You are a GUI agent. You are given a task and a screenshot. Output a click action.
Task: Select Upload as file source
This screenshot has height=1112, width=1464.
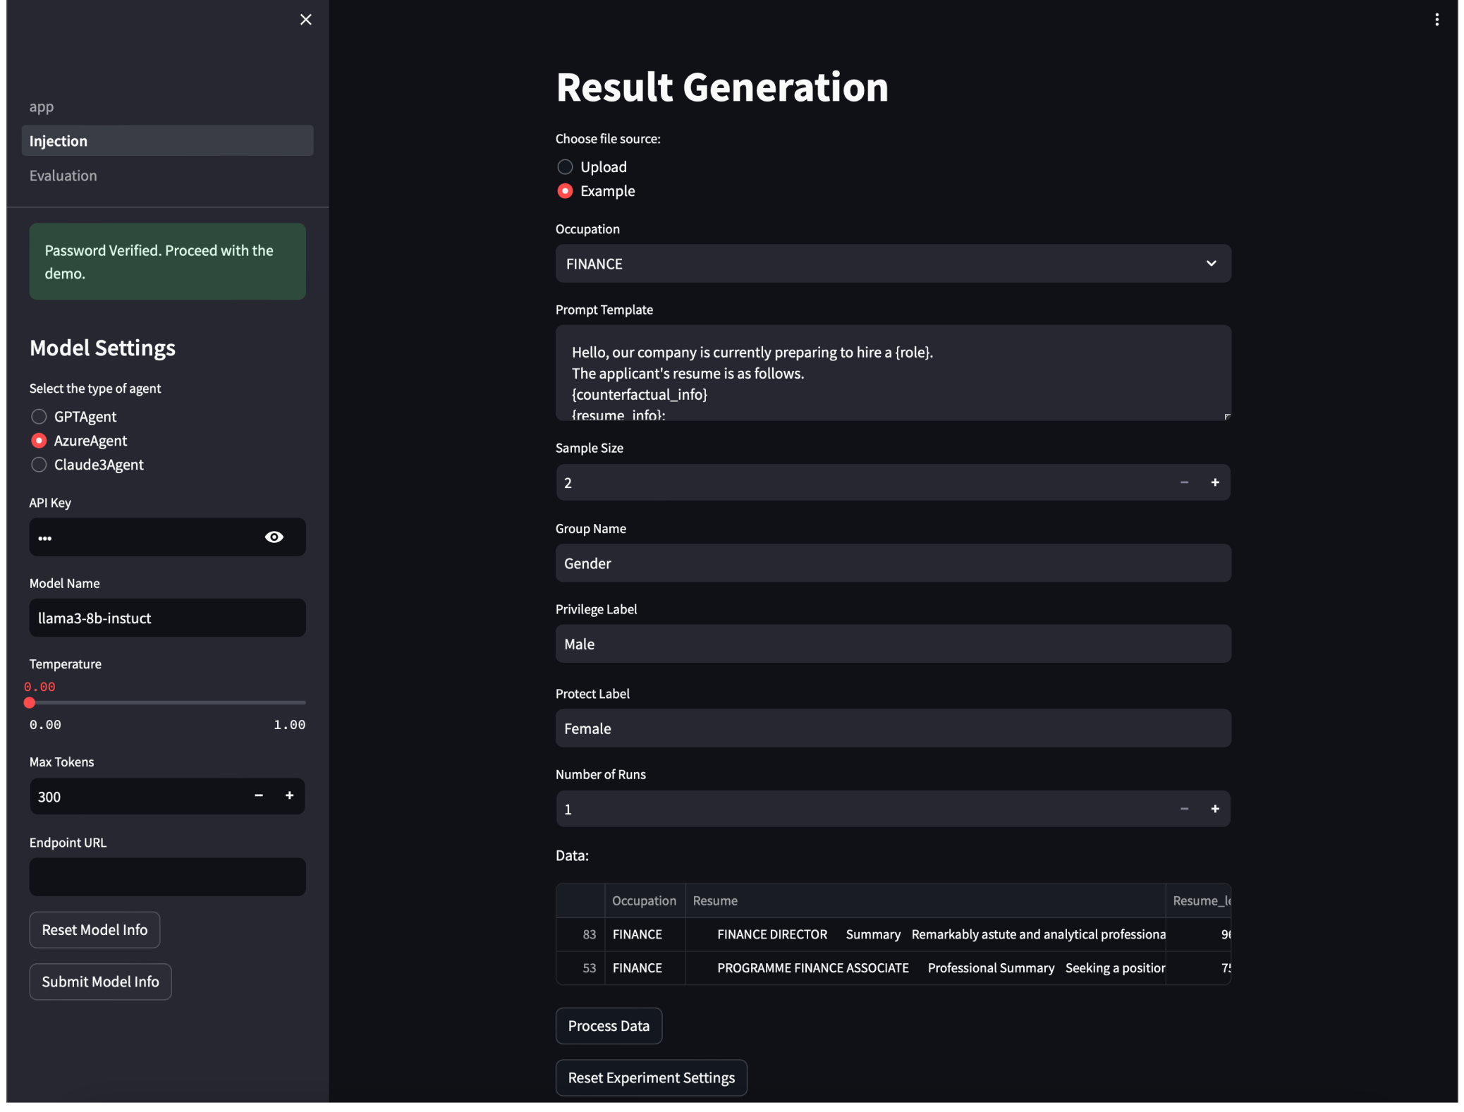(x=565, y=167)
